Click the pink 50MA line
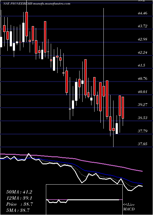This screenshot has height=215, width=153. point(71,158)
